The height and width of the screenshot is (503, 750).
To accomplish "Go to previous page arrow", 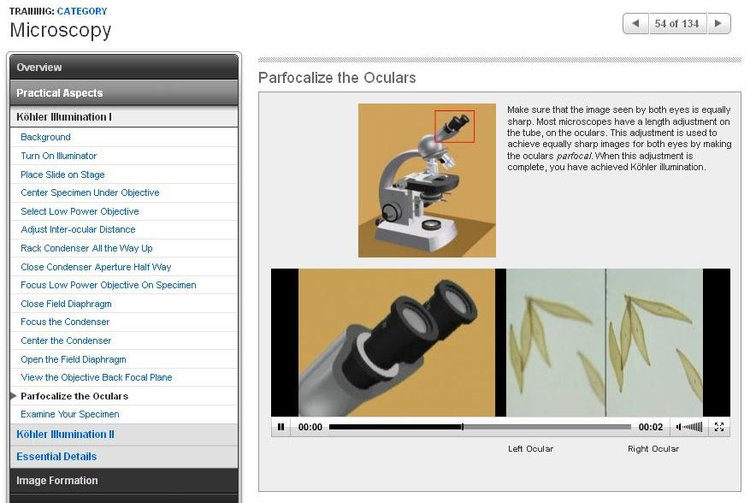I will tap(635, 24).
